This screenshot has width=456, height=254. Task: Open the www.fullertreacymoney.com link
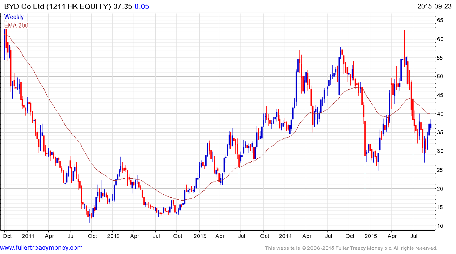pos(41,248)
